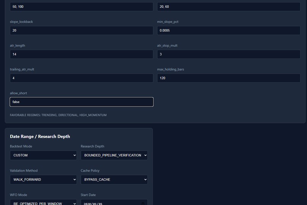Click the allow_short label

[18, 93]
